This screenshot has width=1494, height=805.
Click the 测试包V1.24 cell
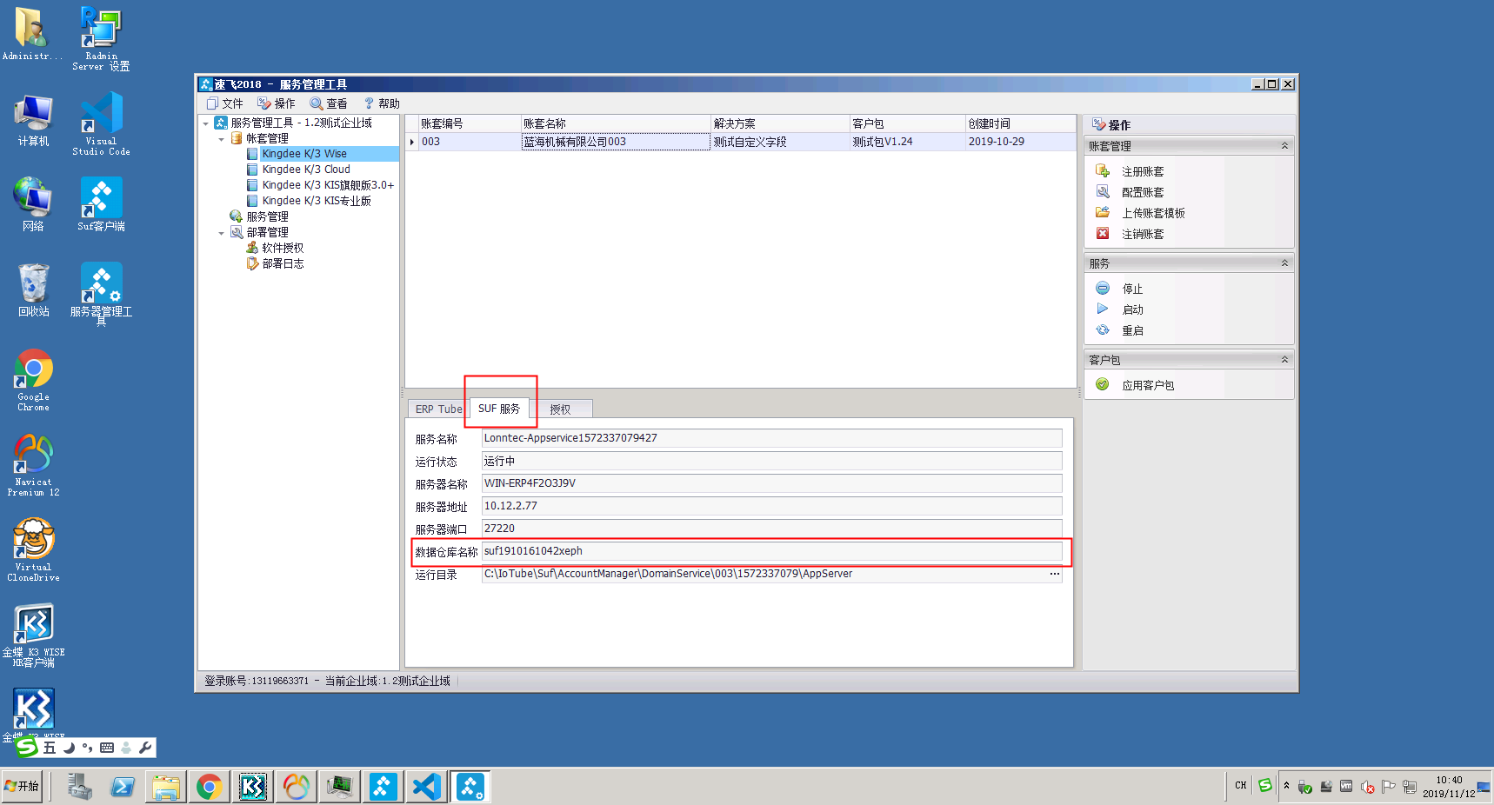[x=907, y=142]
